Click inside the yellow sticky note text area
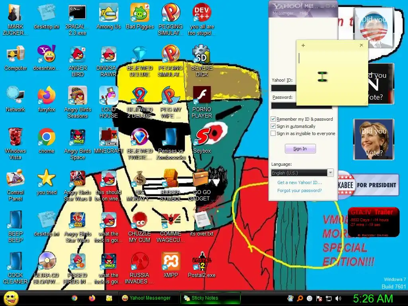 [x=332, y=77]
